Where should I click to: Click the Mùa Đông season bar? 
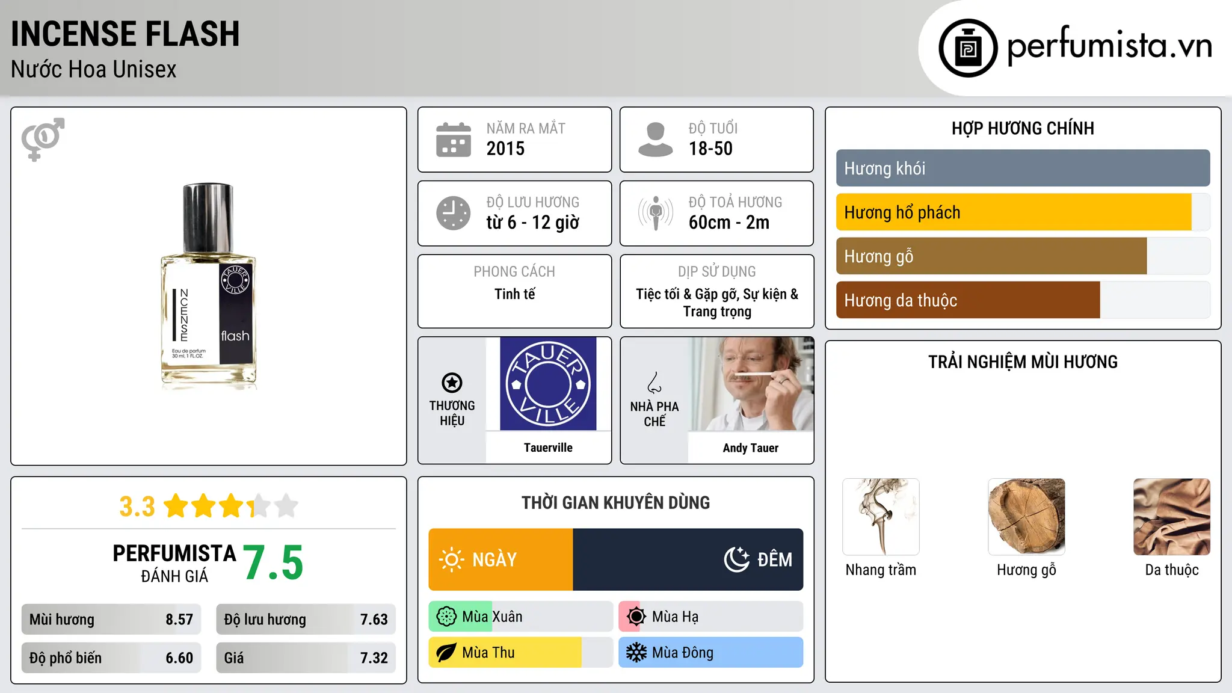(x=711, y=653)
